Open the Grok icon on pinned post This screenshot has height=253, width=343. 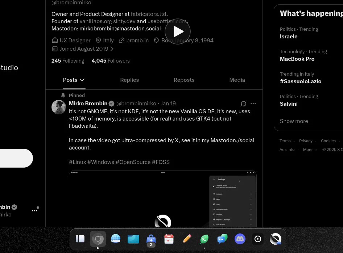click(x=243, y=104)
